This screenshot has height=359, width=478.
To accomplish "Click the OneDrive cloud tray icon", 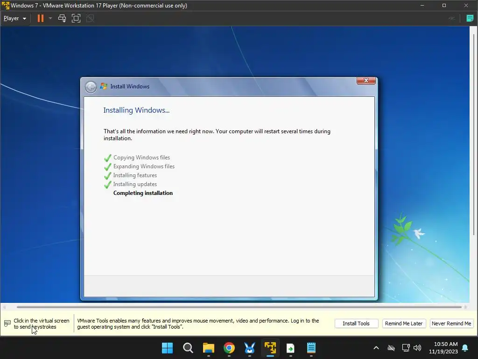I will pyautogui.click(x=391, y=348).
